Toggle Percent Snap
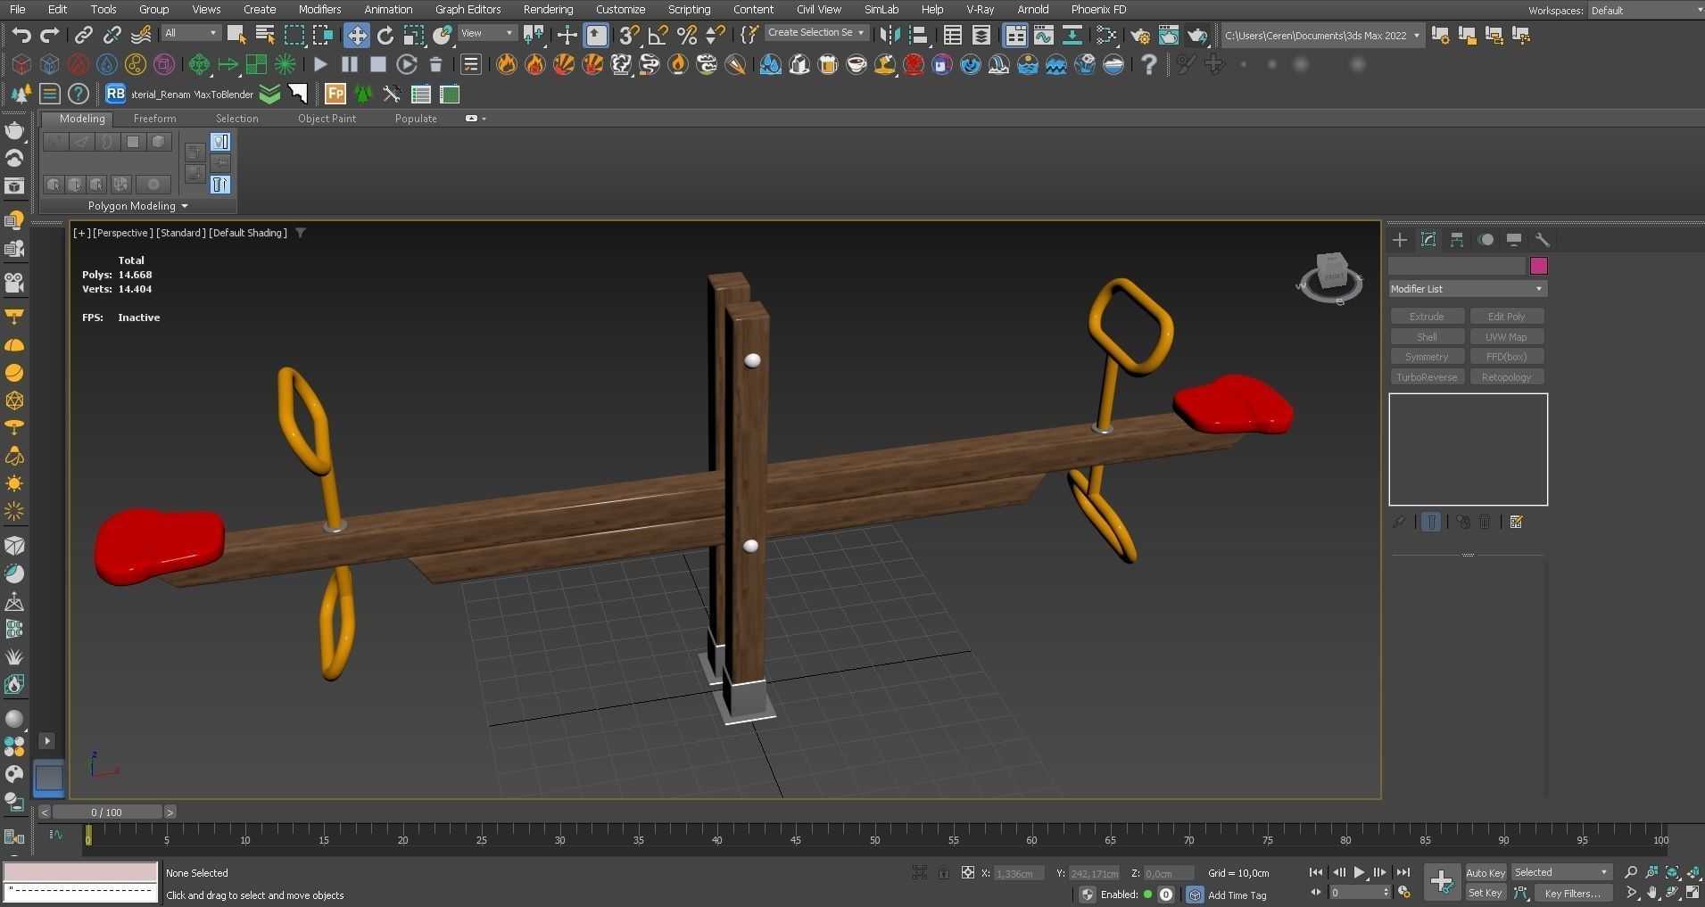Screen dimensions: 1705x907 pyautogui.click(x=686, y=36)
